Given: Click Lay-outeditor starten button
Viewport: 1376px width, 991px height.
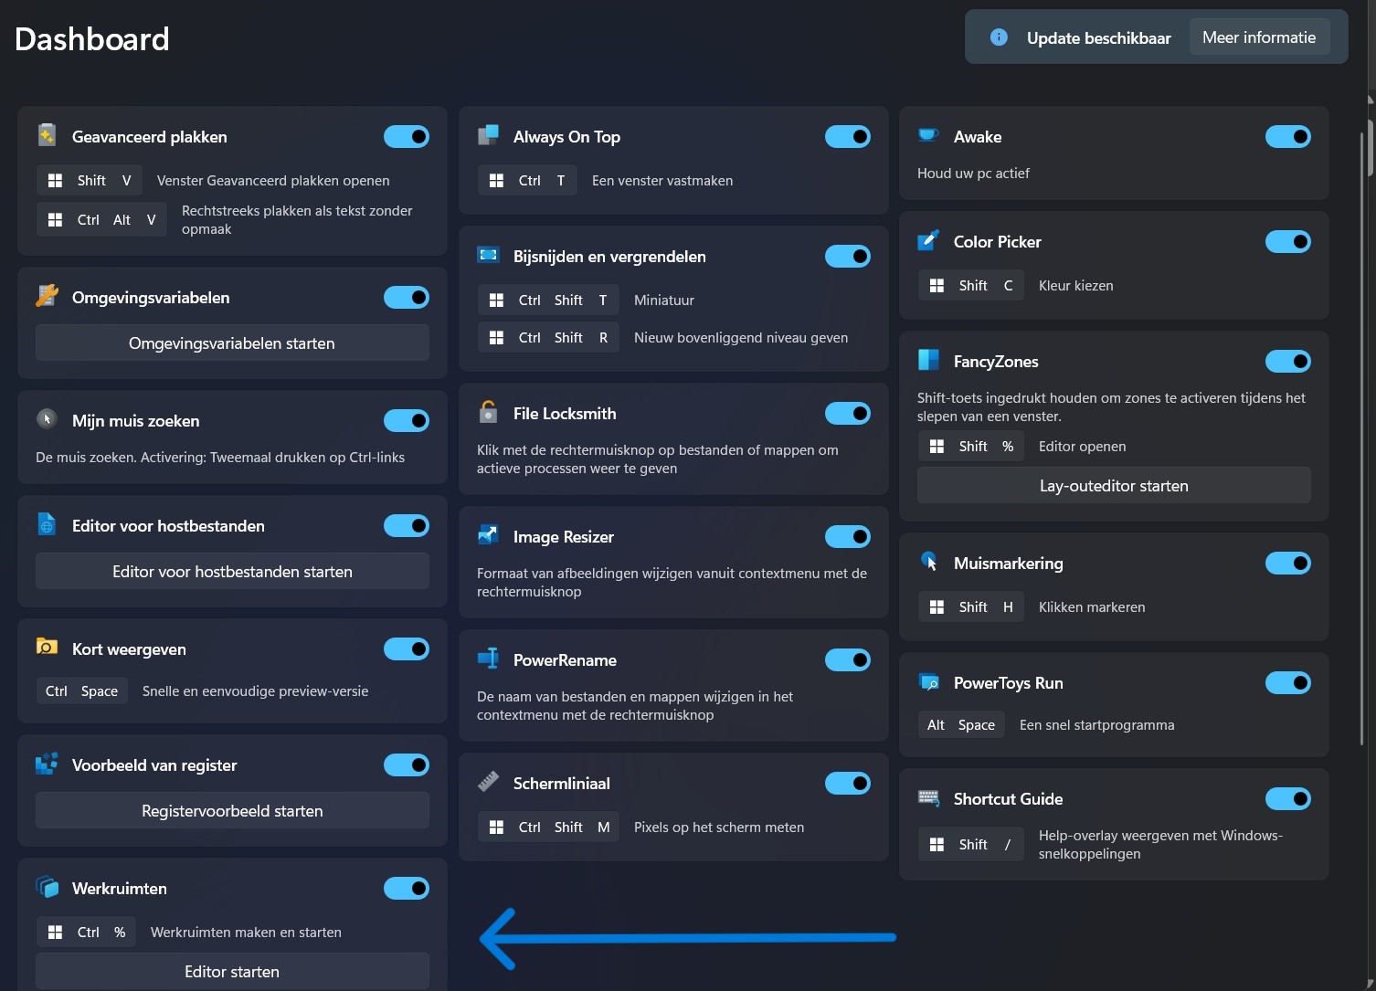Looking at the screenshot, I should [x=1114, y=485].
